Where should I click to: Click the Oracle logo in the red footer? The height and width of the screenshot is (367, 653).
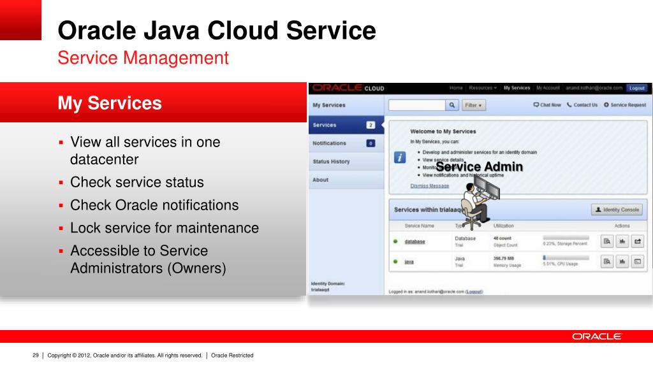click(x=596, y=336)
